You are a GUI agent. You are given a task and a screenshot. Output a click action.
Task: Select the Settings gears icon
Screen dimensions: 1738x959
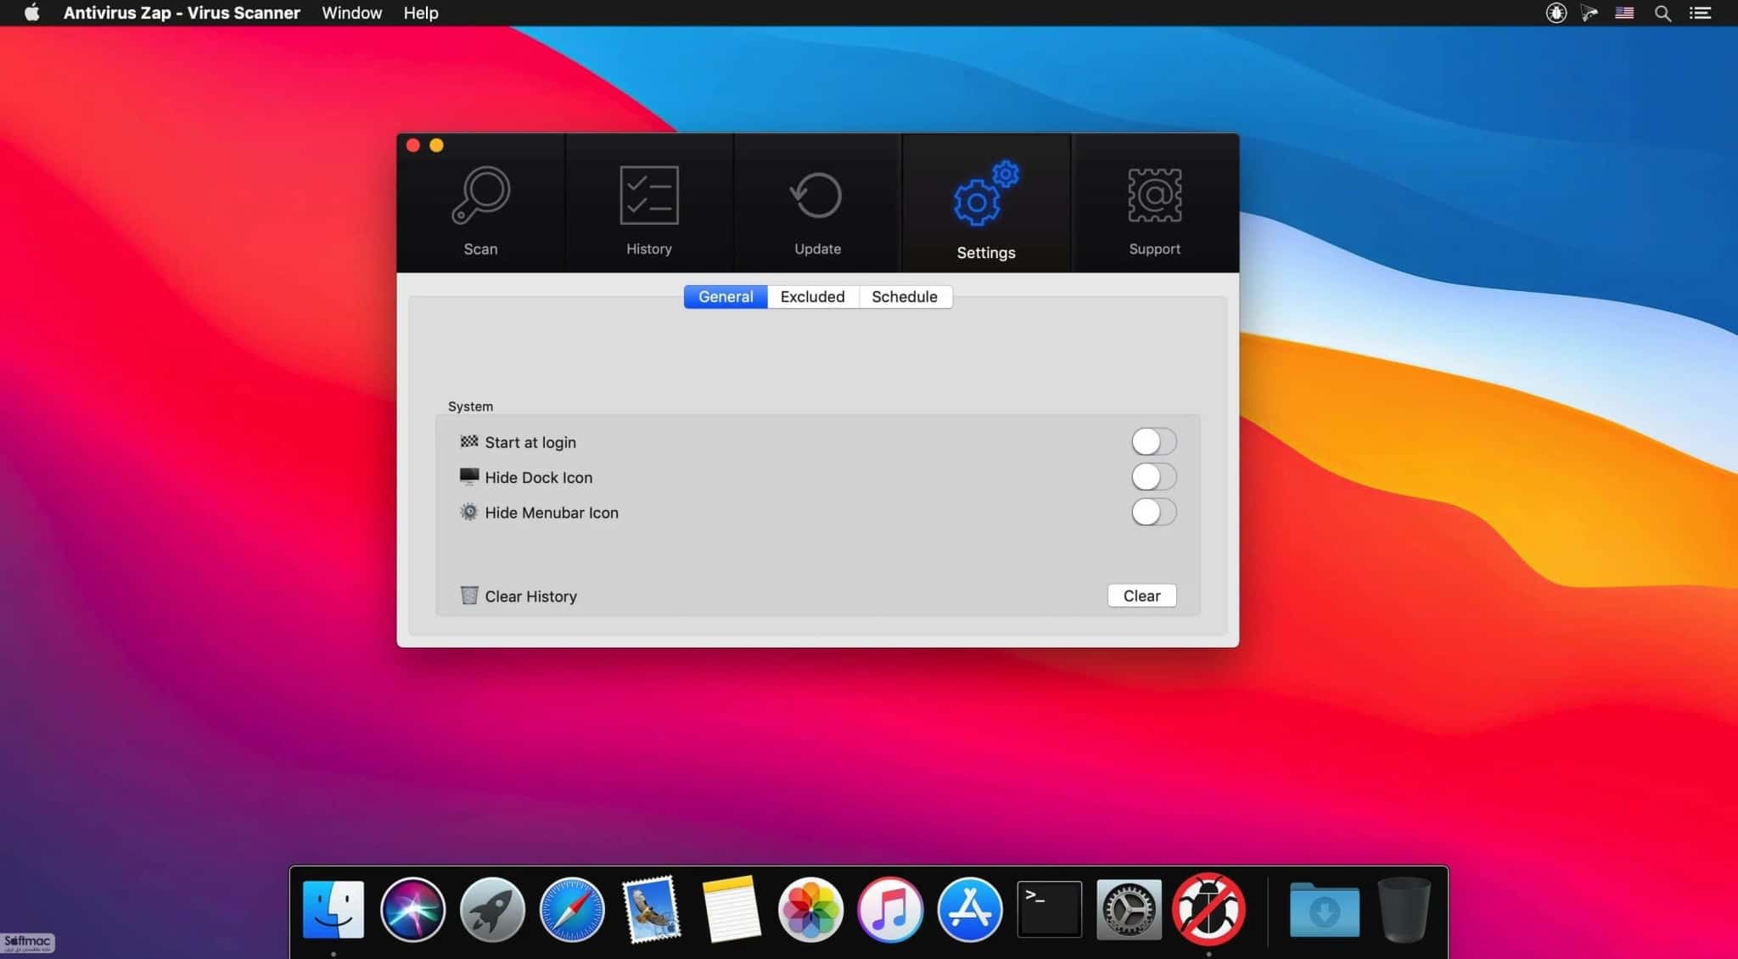coord(985,193)
